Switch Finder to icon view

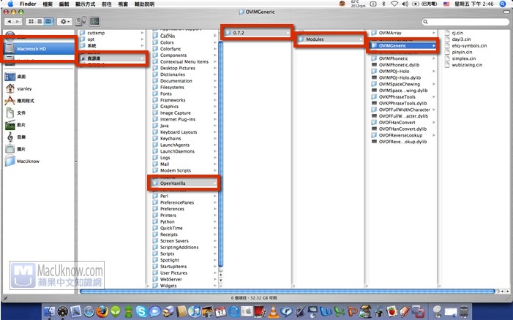click(x=31, y=21)
